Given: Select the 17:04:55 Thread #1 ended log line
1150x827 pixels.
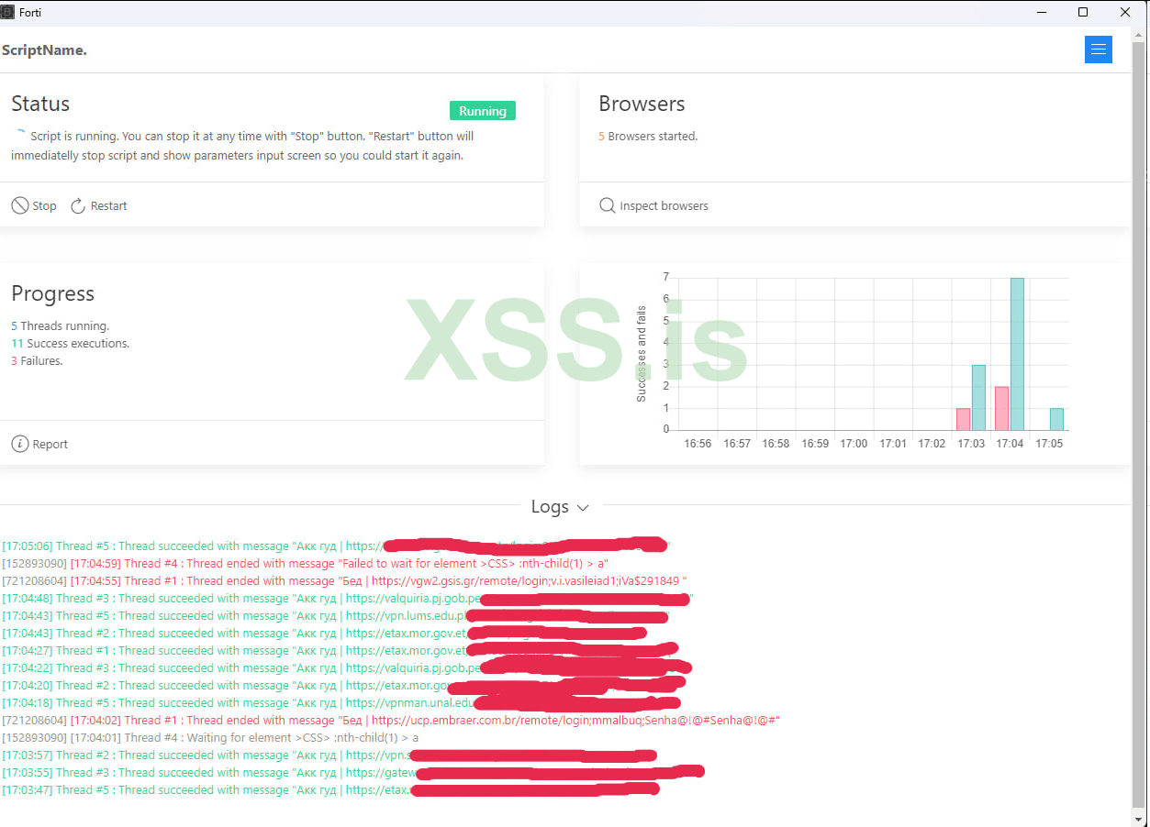Looking at the screenshot, I should 344,580.
